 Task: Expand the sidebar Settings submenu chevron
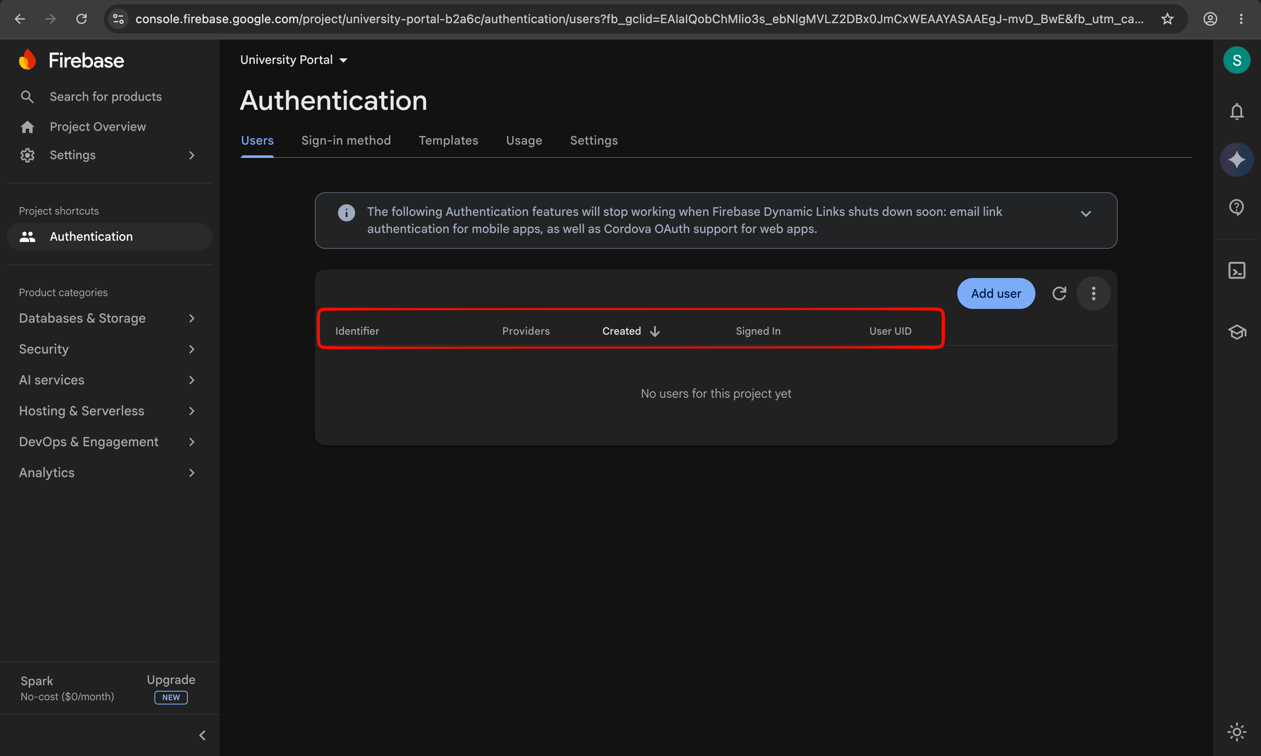(191, 155)
